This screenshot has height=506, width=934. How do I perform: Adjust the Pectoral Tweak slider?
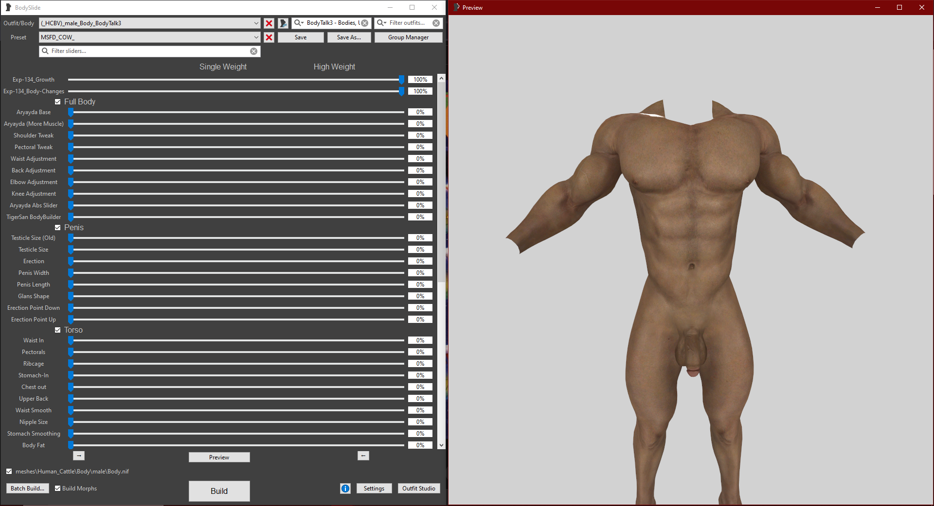coord(236,147)
